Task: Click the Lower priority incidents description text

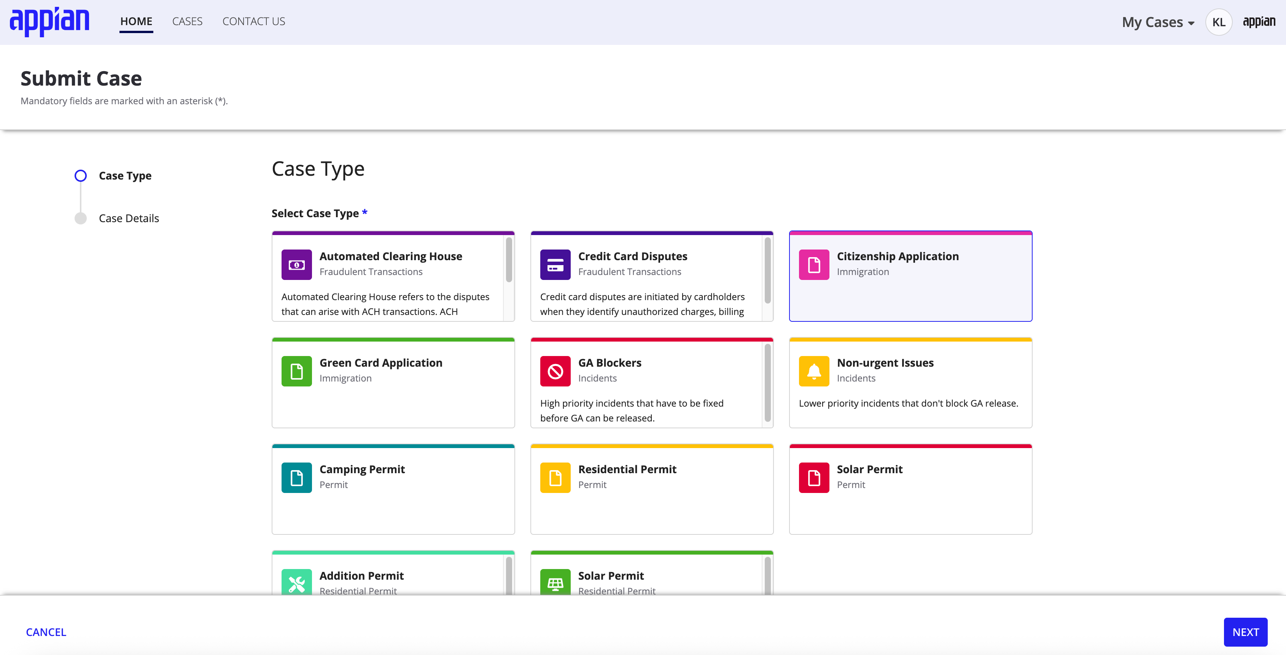Action: pyautogui.click(x=908, y=403)
